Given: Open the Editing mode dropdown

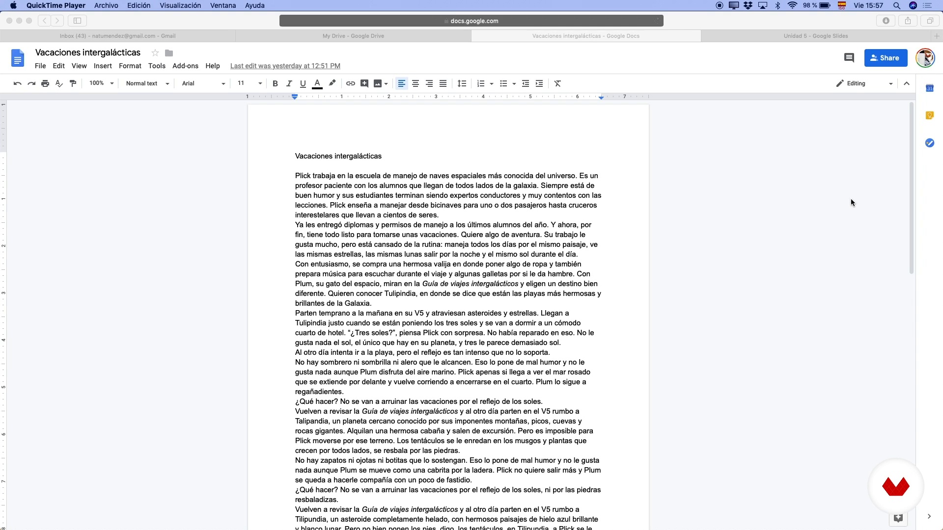Looking at the screenshot, I should pyautogui.click(x=864, y=83).
